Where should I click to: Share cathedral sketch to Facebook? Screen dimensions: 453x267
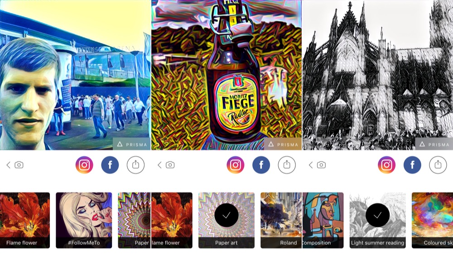[412, 165]
